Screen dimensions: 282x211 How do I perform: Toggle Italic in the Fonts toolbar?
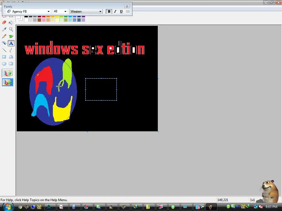(x=115, y=12)
